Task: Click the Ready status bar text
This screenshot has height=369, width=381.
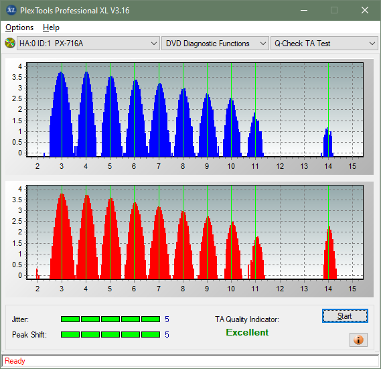Action: tap(15, 361)
